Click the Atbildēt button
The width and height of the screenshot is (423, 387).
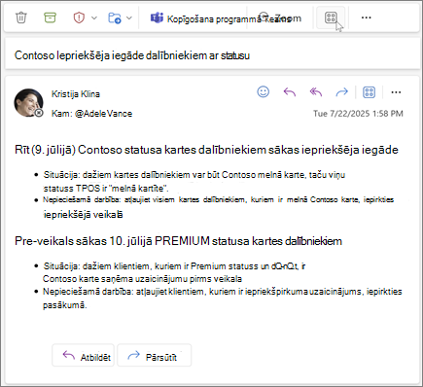pos(83,356)
